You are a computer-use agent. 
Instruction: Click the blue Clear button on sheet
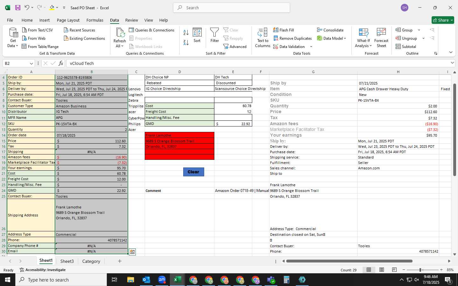pyautogui.click(x=193, y=172)
